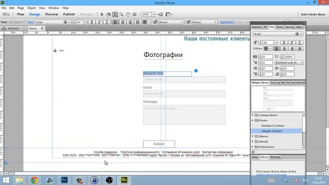Click the Enter Email input field
Screen dimensions: 329x185
[x=184, y=94]
